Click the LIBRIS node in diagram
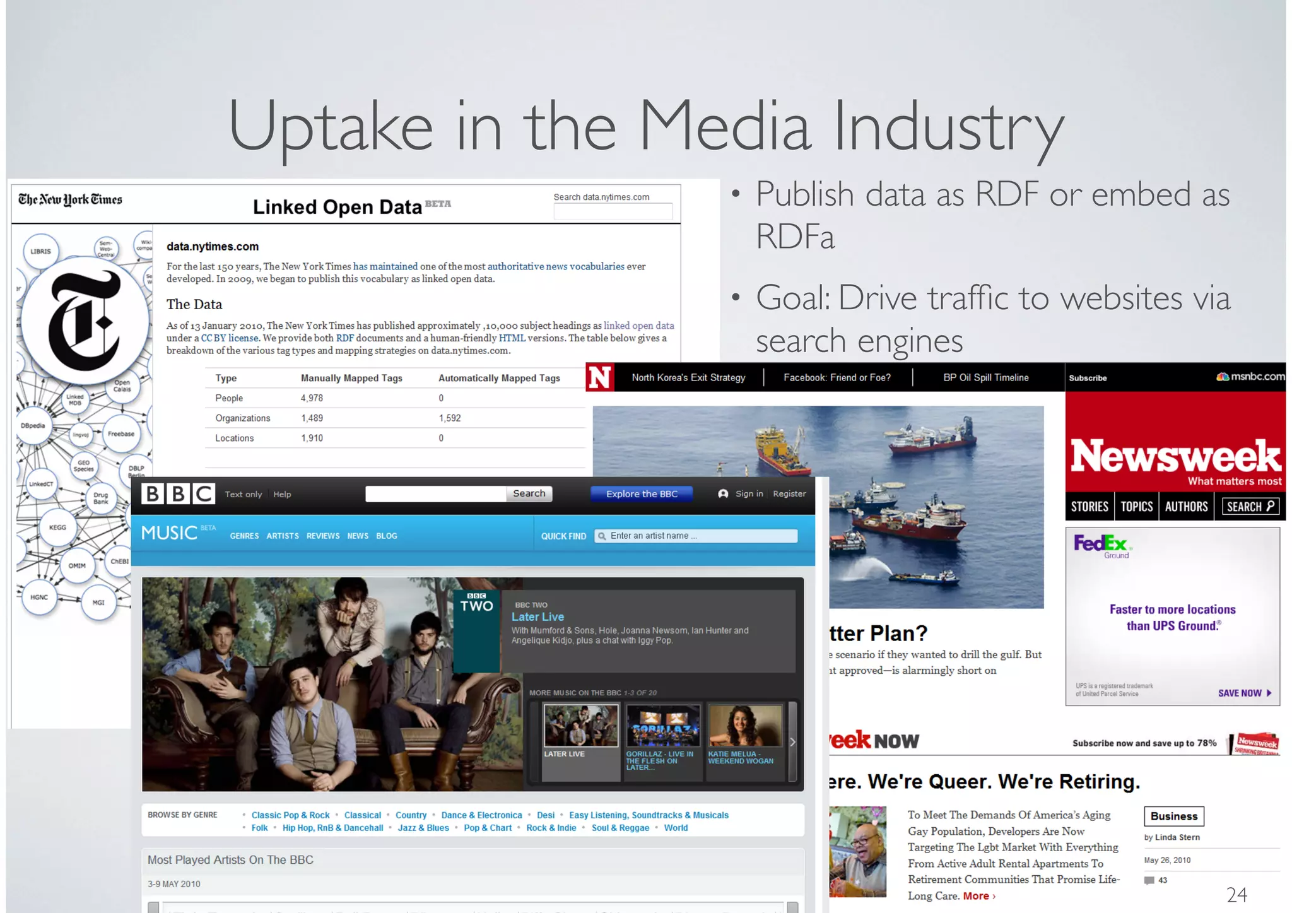 (40, 251)
